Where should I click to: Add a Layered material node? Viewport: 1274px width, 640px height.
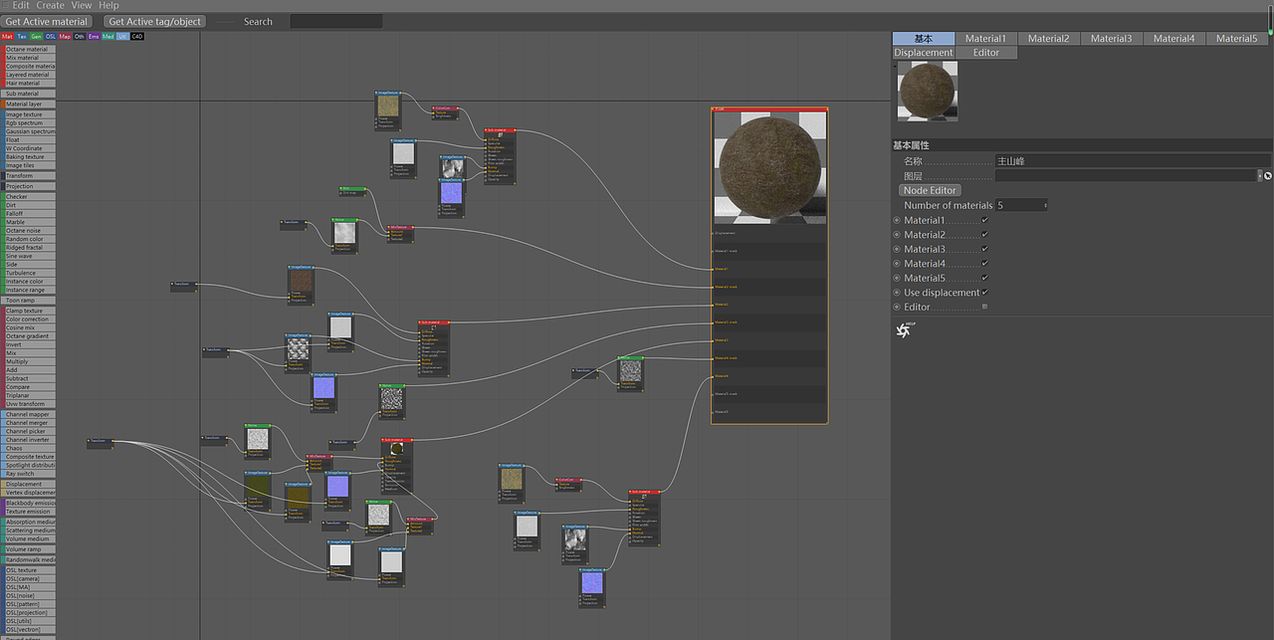28,75
